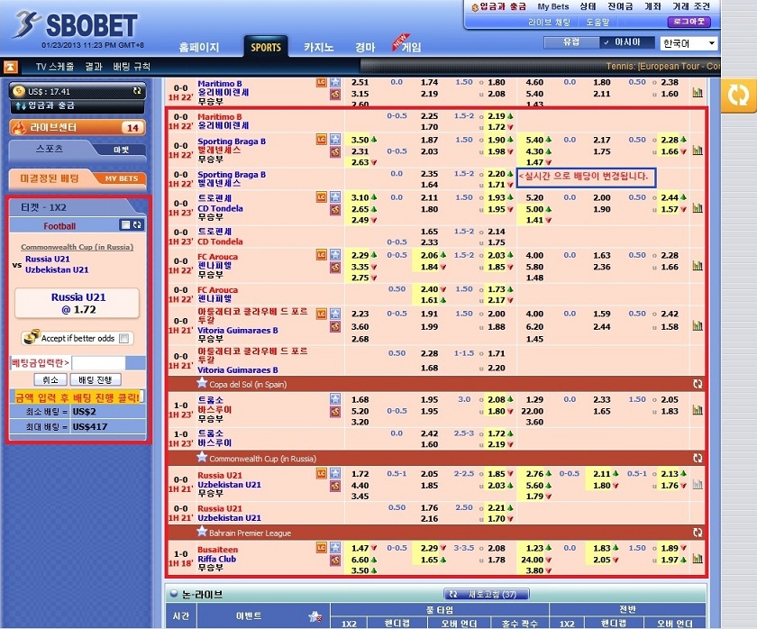Switch to the 마켓 tab in the sidebar
The height and width of the screenshot is (629, 757).
coord(121,150)
